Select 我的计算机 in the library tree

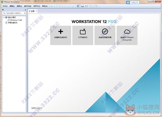point(12,17)
